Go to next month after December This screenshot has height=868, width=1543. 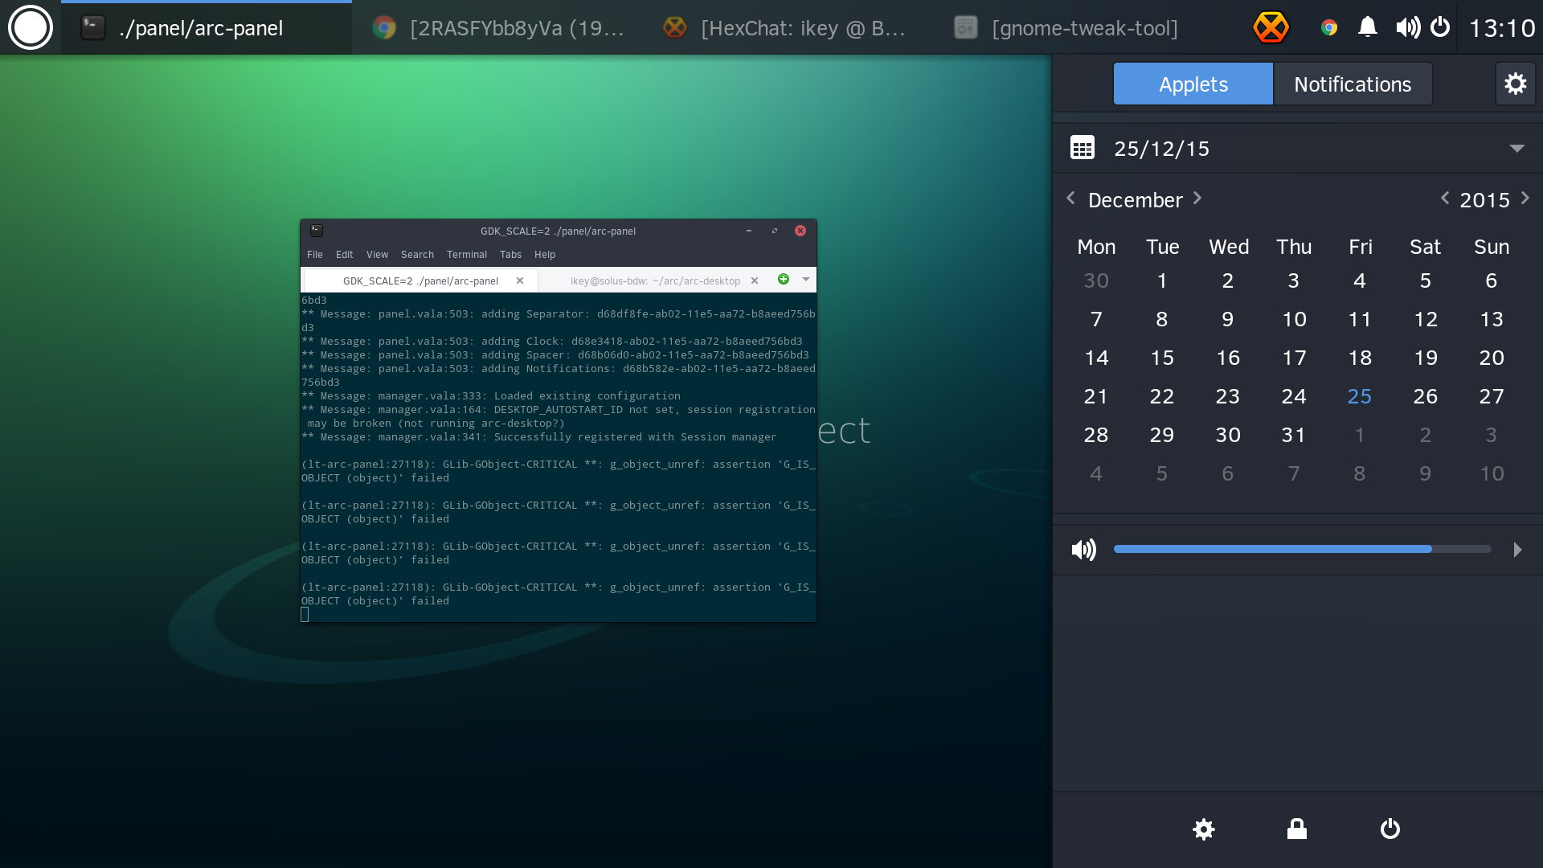coord(1197,199)
